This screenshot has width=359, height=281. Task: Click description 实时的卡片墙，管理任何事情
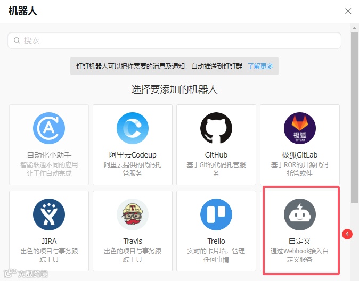click(x=216, y=255)
